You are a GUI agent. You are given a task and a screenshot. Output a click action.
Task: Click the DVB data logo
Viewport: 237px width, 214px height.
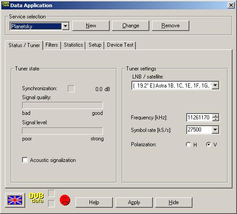click(x=36, y=198)
